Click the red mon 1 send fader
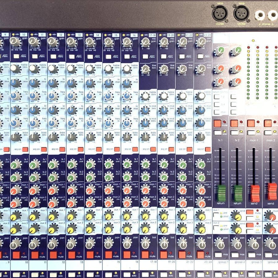 tap(255, 193)
